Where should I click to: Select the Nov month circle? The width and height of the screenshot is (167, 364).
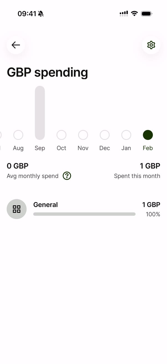tap(83, 135)
